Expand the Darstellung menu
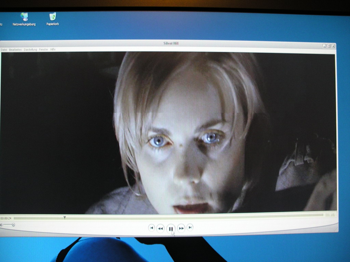 click(x=30, y=50)
